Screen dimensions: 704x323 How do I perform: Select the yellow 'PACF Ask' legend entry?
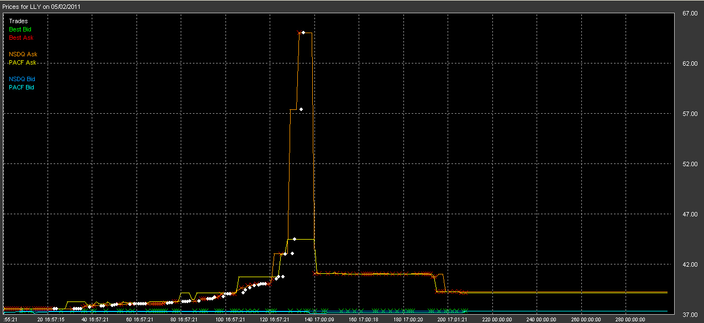point(23,62)
